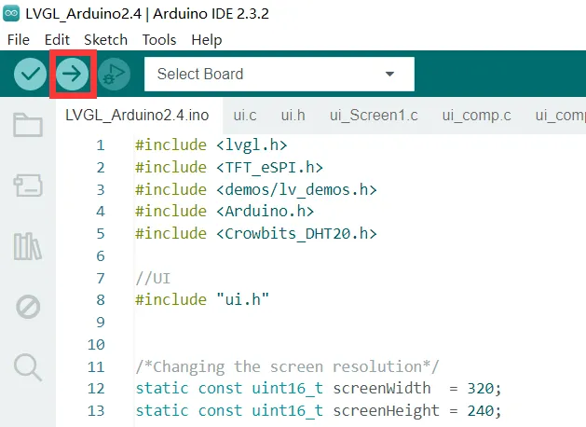Open the File menu

coord(19,40)
